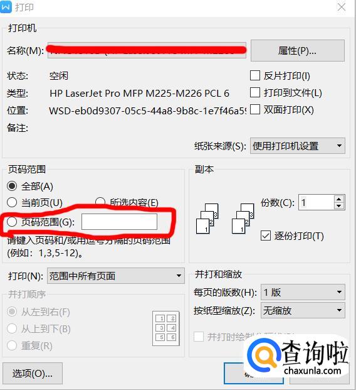356x390 pixels.
Task: Tick the 打印到文件(L) checkbox
Action: point(255,92)
